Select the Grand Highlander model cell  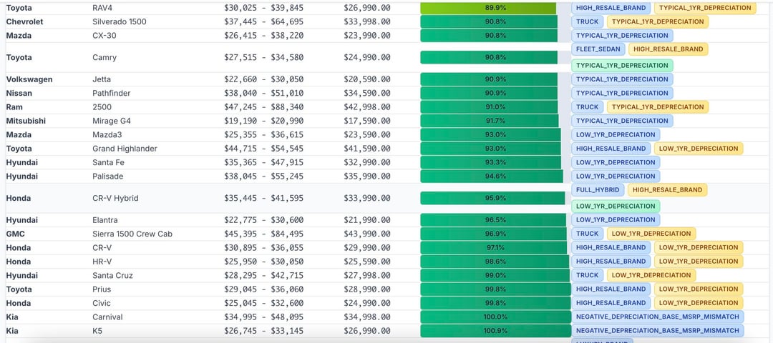click(x=125, y=149)
